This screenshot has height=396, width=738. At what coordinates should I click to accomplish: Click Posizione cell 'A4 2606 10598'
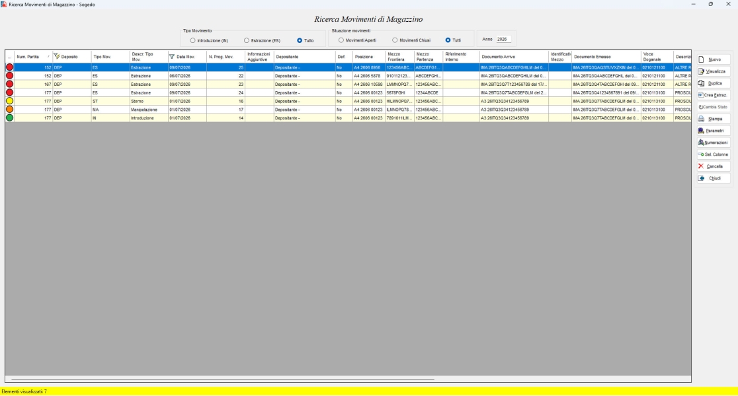(368, 84)
